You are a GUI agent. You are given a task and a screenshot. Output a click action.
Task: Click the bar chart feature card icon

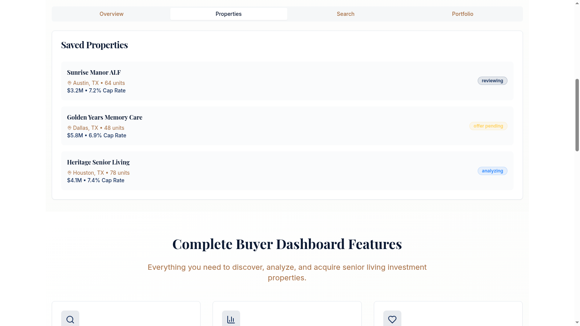[x=231, y=319]
